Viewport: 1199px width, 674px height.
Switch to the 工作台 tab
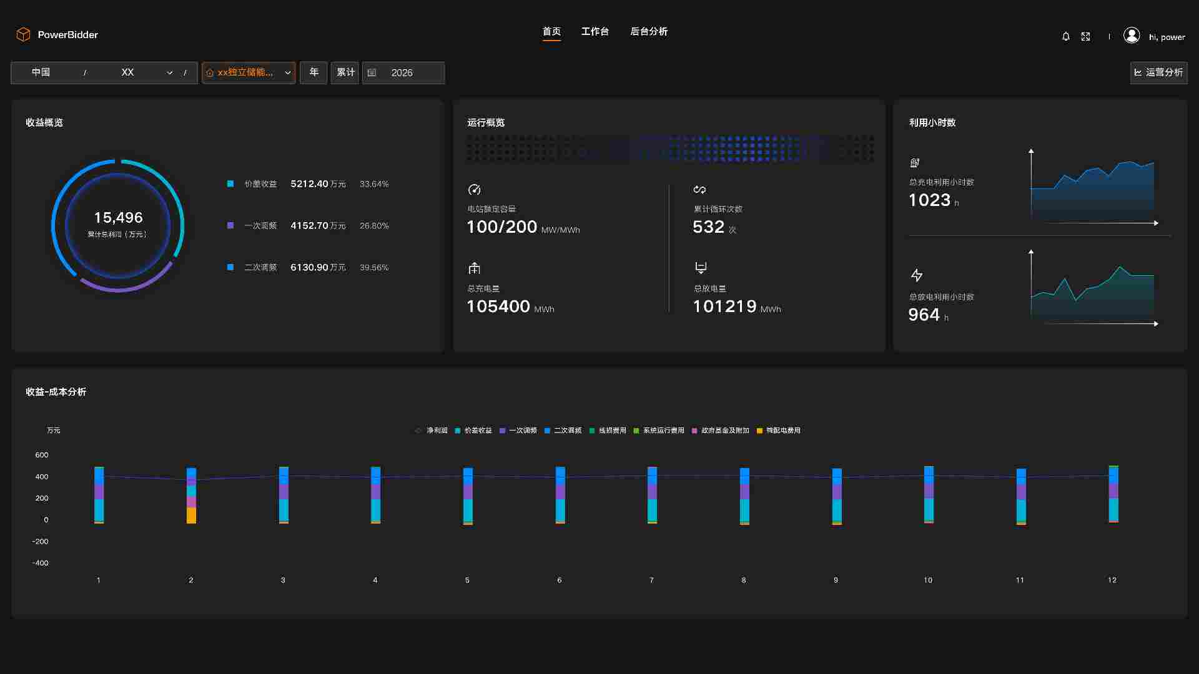pyautogui.click(x=595, y=32)
